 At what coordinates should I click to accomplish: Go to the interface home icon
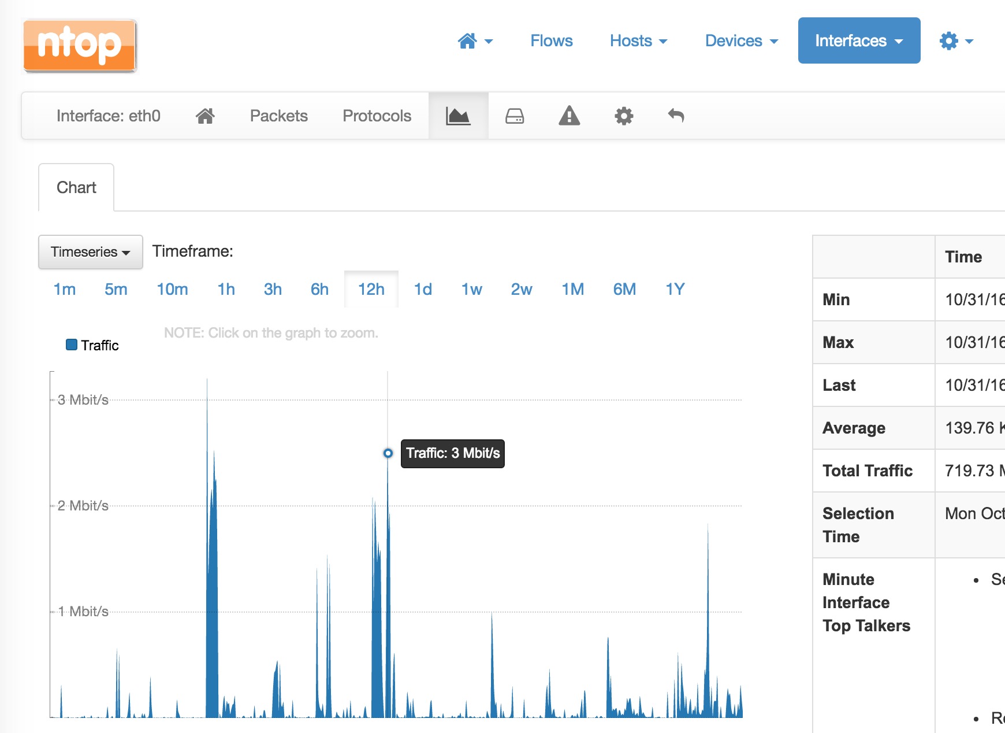tap(205, 116)
